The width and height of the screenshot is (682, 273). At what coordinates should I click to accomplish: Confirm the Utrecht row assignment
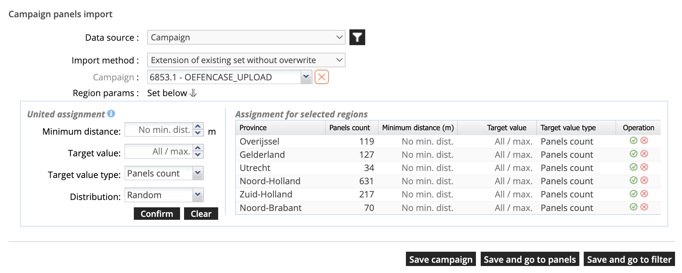633,167
